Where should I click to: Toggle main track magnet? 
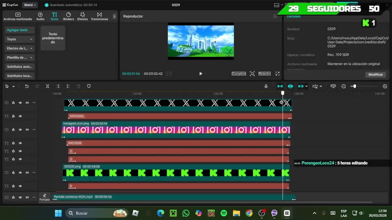coord(280,86)
